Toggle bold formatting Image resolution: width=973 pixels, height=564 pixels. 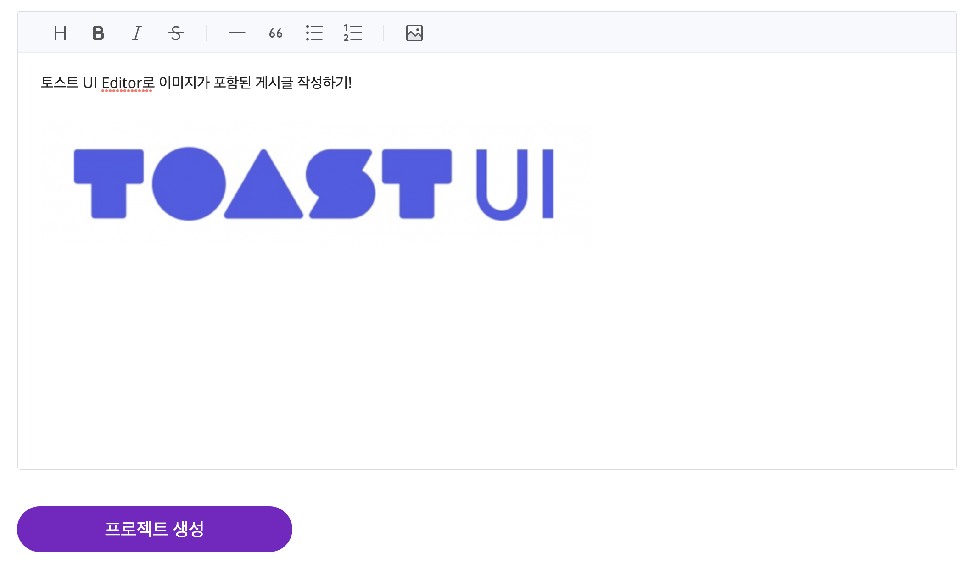98,33
